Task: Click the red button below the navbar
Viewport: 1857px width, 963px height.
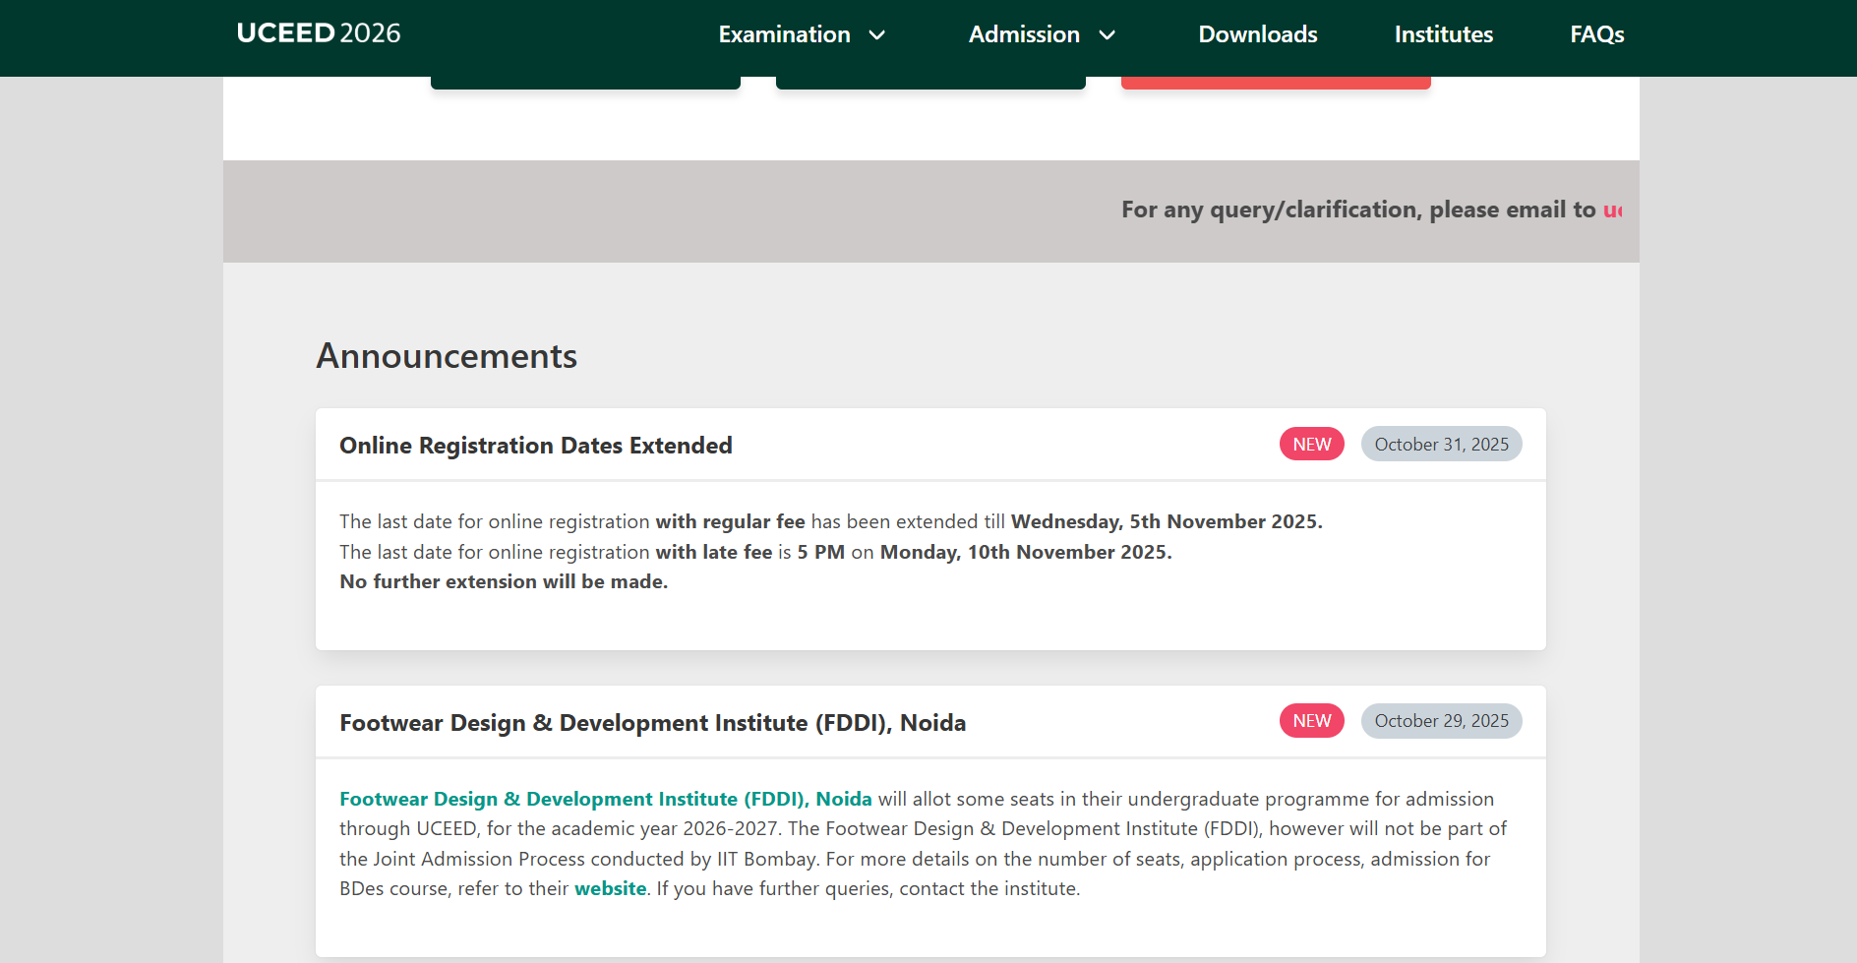Action: coord(1276,81)
